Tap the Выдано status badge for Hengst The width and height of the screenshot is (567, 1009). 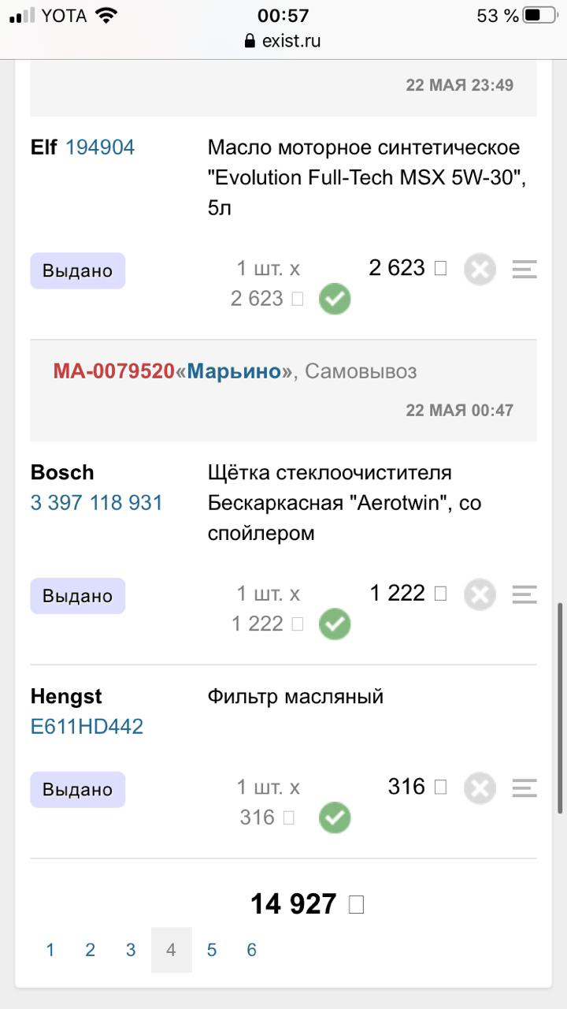coord(78,790)
